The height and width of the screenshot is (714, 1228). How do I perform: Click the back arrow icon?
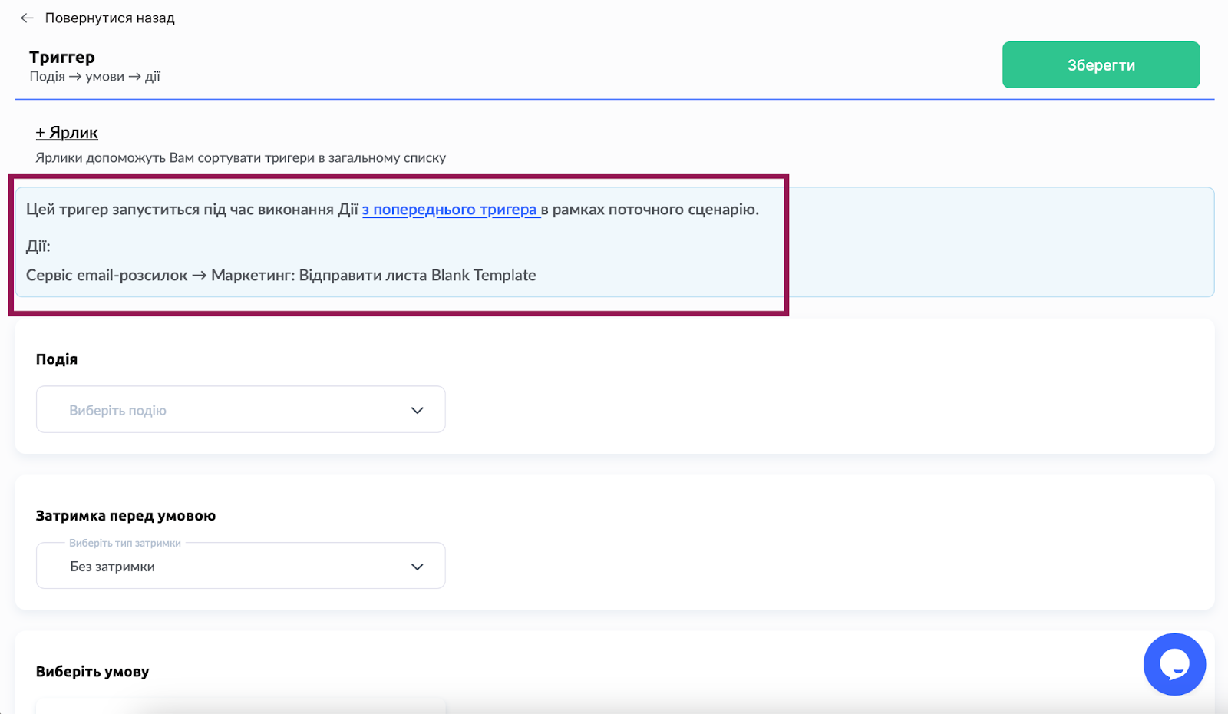27,18
